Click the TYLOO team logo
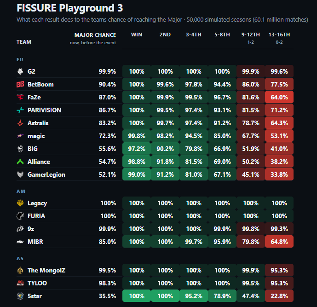 (x=20, y=283)
